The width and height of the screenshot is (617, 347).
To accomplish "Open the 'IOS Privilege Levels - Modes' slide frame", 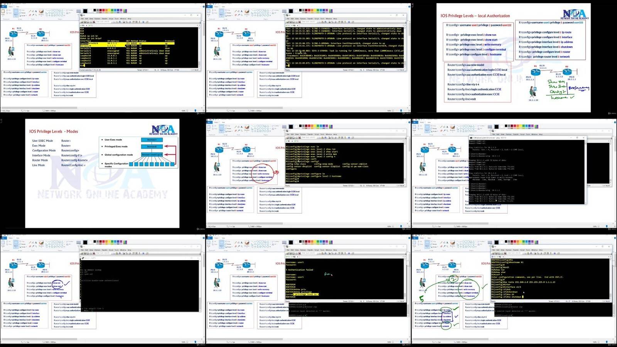I will point(103,173).
